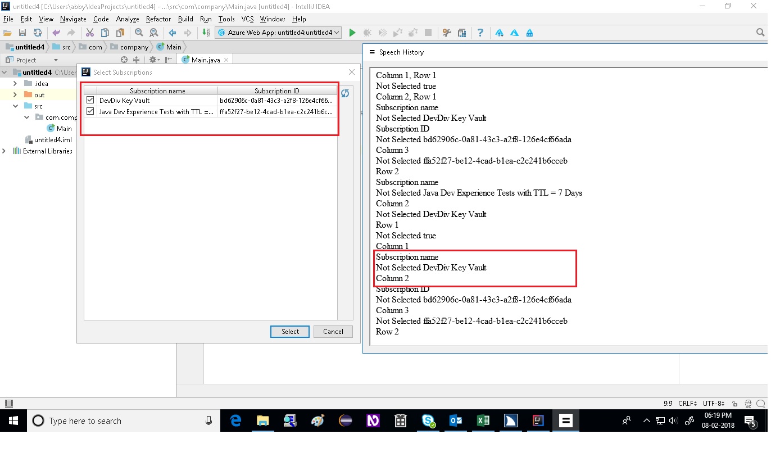Uncheck the Java Dev Experience Tests subscription
Viewport: 771px width, 452px height.
coord(90,111)
